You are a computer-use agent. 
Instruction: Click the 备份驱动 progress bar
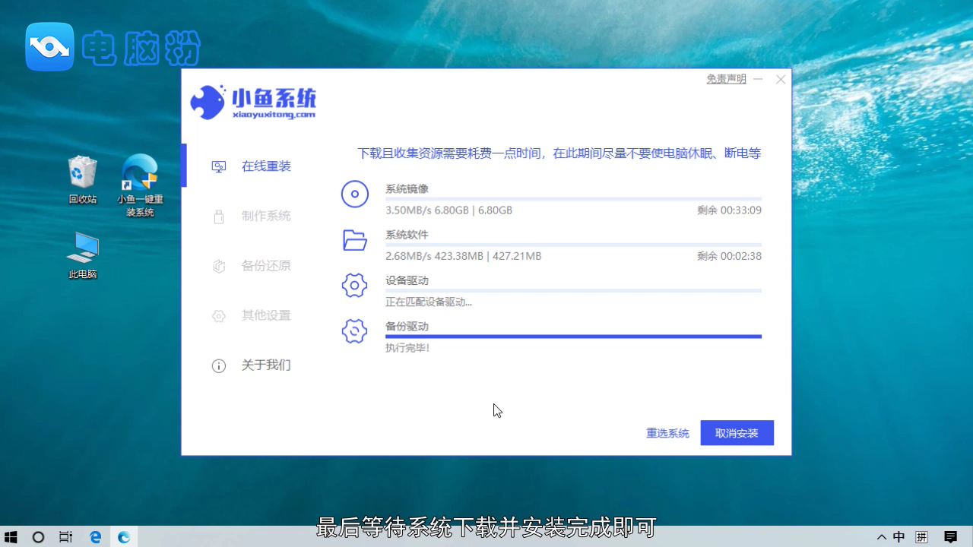[x=572, y=336]
